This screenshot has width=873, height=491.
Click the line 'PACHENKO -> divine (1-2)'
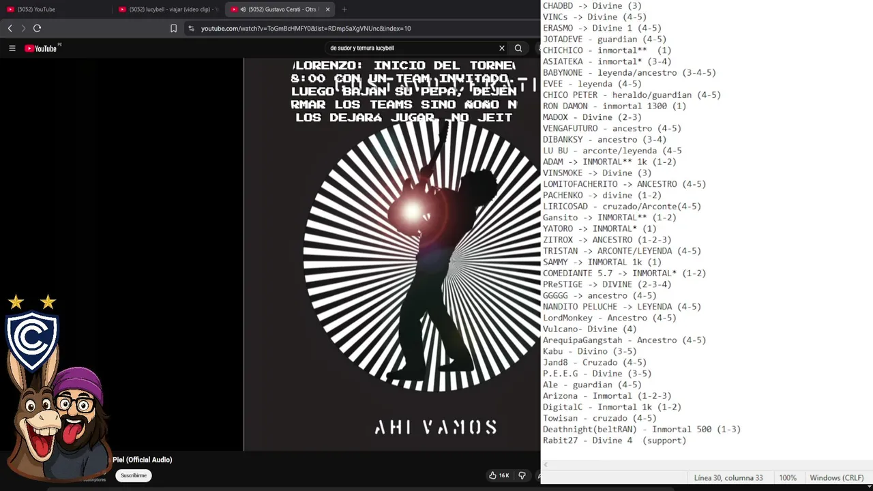pyautogui.click(x=602, y=195)
